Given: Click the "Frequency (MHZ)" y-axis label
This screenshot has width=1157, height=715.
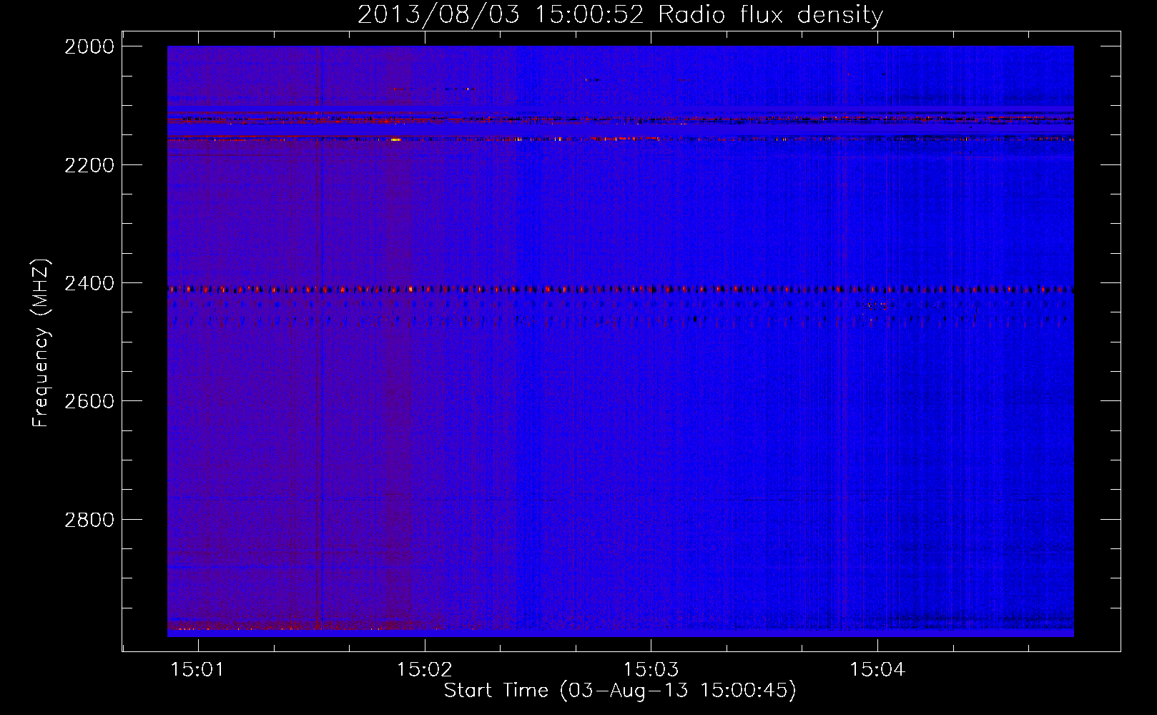Looking at the screenshot, I should 41,343.
